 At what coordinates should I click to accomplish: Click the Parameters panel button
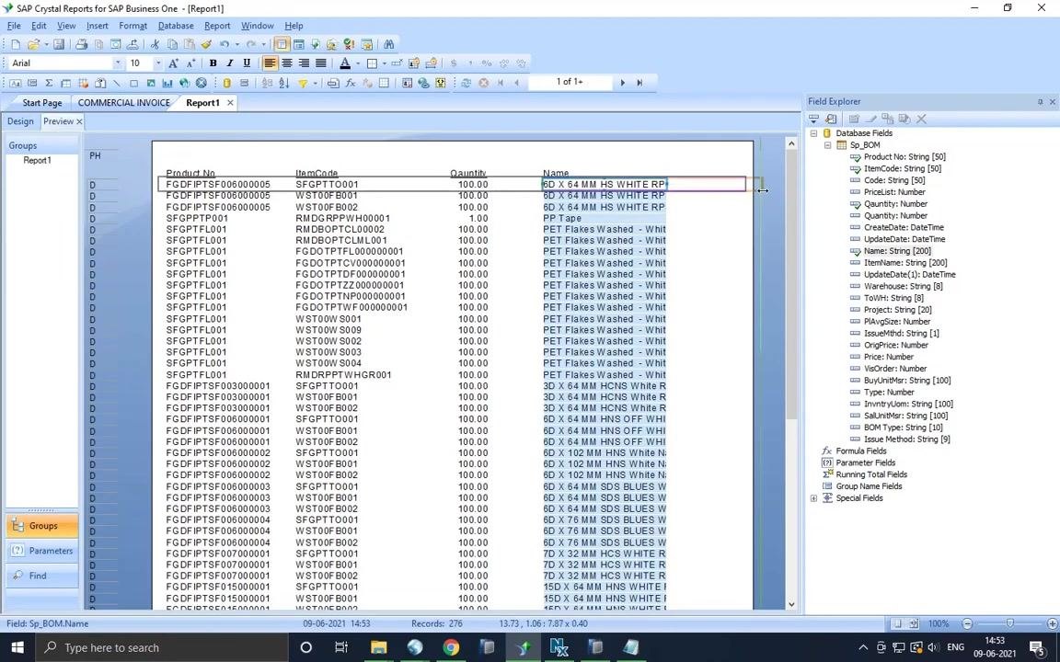coord(42,551)
